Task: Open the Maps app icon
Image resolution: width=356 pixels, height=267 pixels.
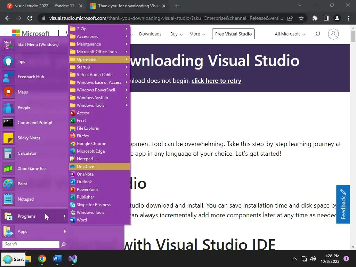Action: pyautogui.click(x=8, y=92)
